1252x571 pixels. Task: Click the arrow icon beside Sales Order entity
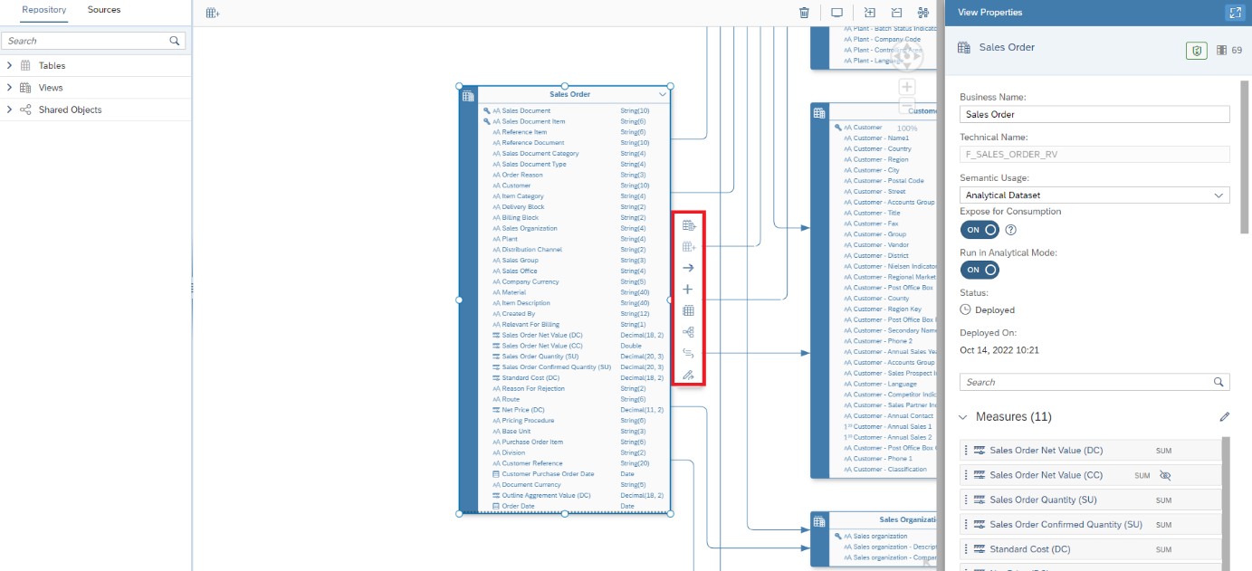tap(688, 268)
